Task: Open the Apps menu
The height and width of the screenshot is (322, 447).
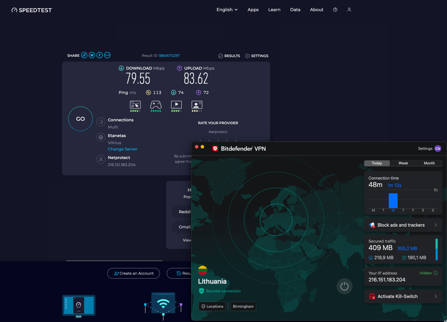Action: (x=253, y=10)
